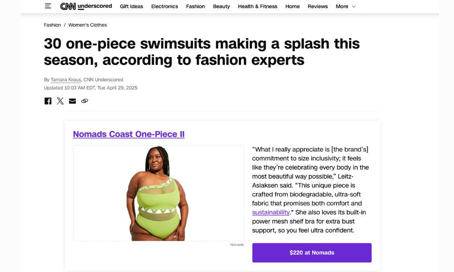Click the Women's Clothes breadcrumb

(88, 25)
